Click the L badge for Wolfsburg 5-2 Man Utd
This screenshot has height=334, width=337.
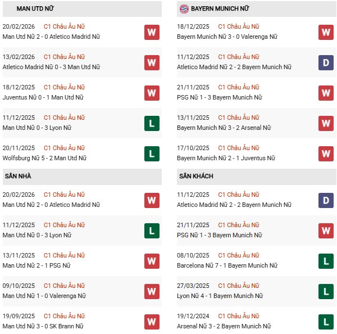point(151,154)
